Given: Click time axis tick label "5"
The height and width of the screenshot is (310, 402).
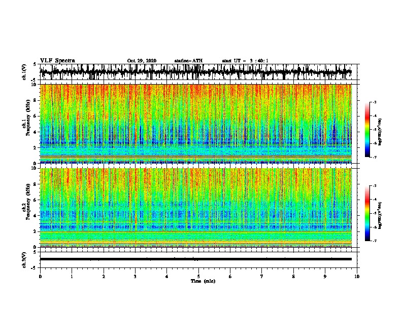Looking at the screenshot, I should tap(198, 277).
